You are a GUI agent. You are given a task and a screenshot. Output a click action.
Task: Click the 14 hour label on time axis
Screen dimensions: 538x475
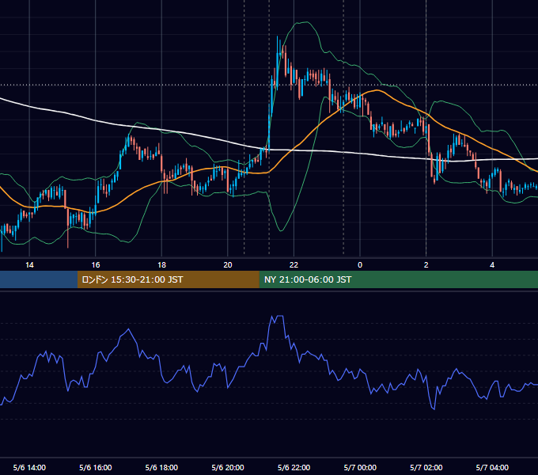click(x=29, y=265)
